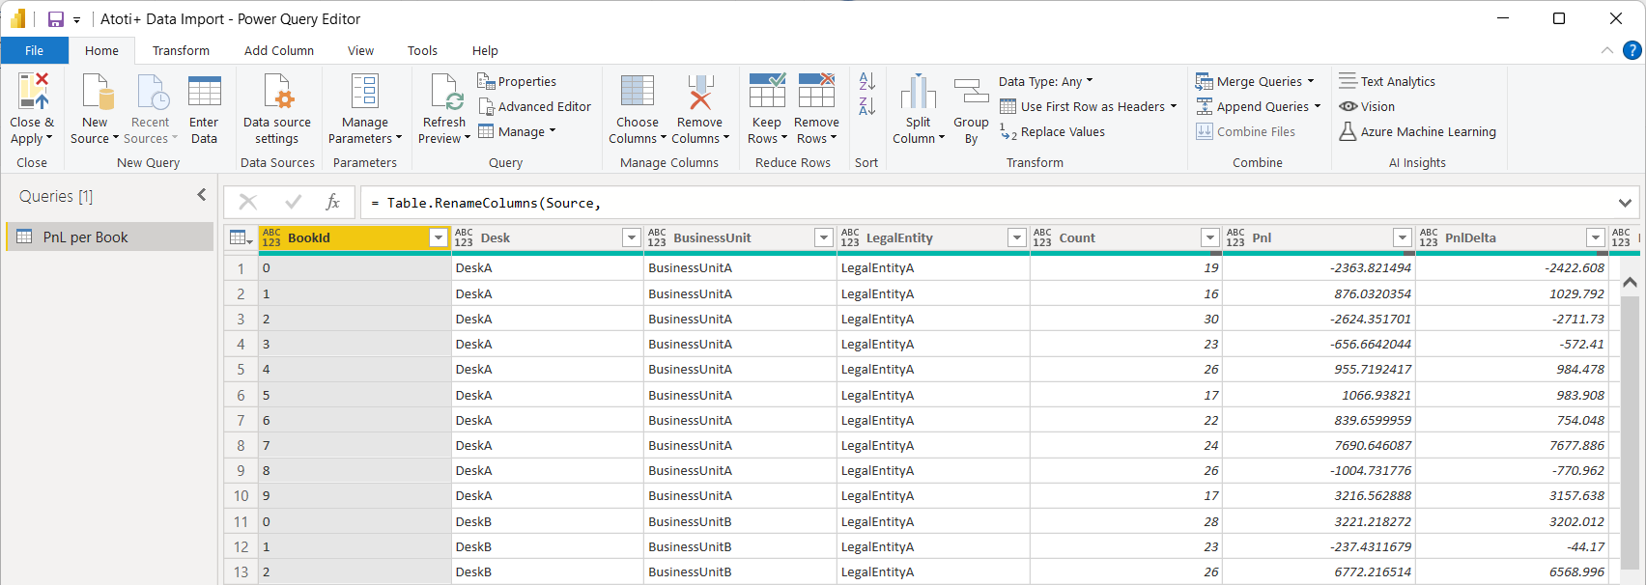Switch to the Transform tab
The height and width of the screenshot is (585, 1646).
[181, 51]
